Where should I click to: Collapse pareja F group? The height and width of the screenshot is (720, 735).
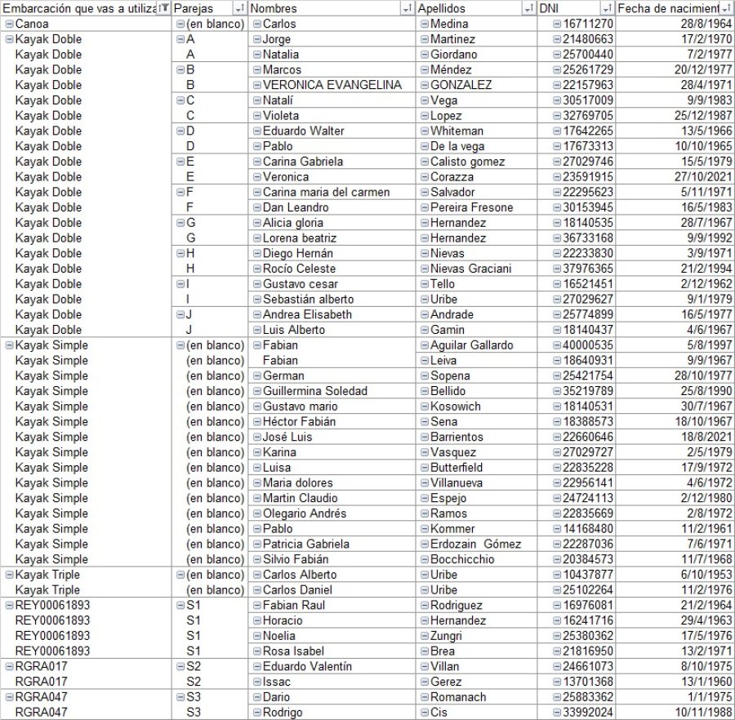180,192
